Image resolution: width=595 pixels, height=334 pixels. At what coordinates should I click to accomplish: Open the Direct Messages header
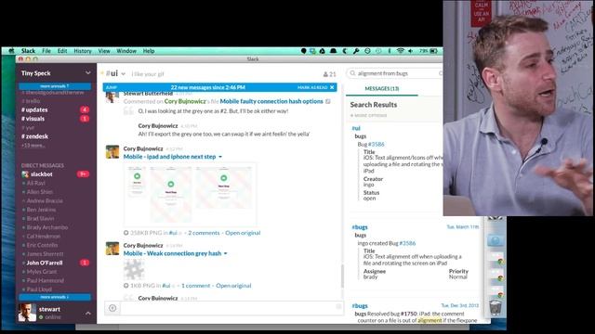click(43, 165)
